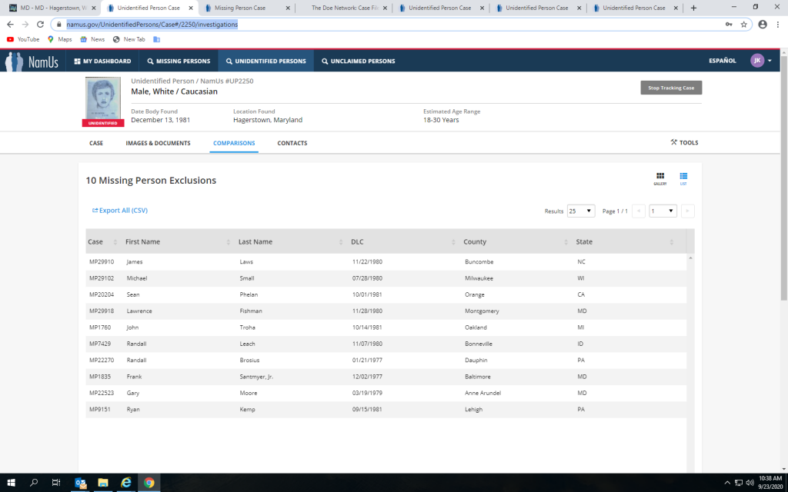Image resolution: width=788 pixels, height=492 pixels.
Task: Open a new browser tab
Action: [x=693, y=8]
